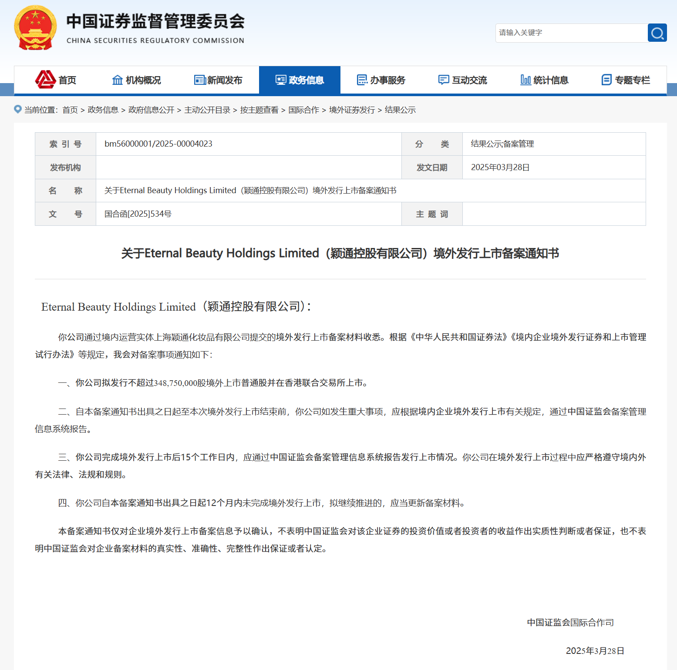Open the 互动交流 navigation tab

pos(462,80)
